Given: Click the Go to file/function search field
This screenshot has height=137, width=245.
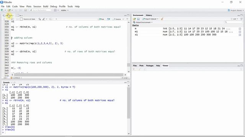Looking at the screenshot, I should coord(40,10).
